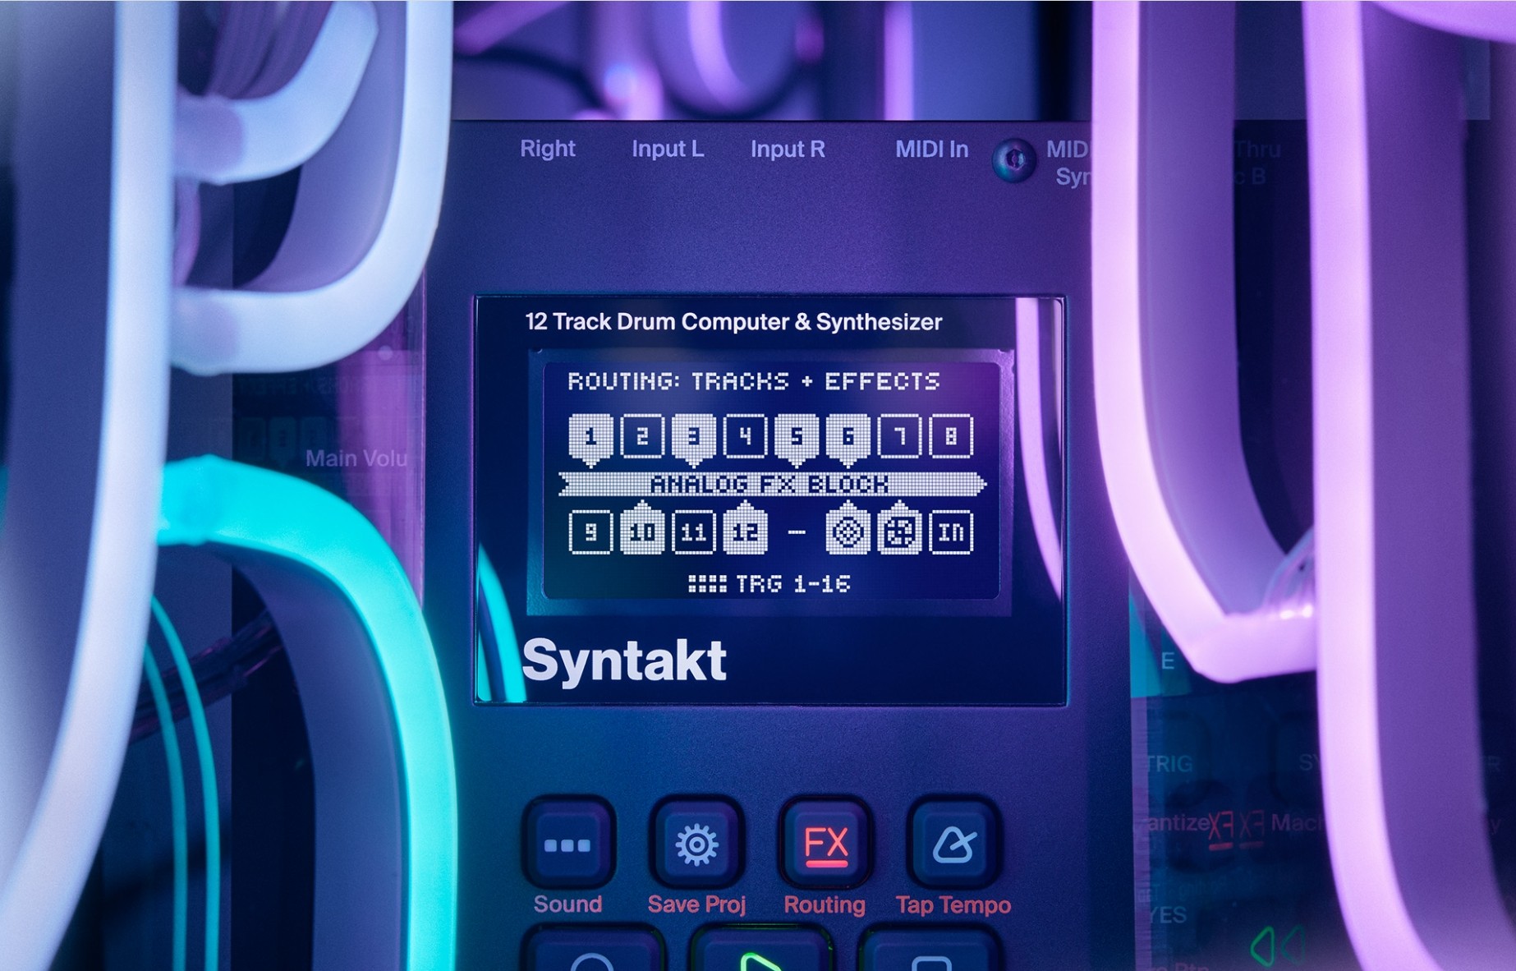Select the In routing box
Screen dimensions: 1516x971
click(x=951, y=532)
